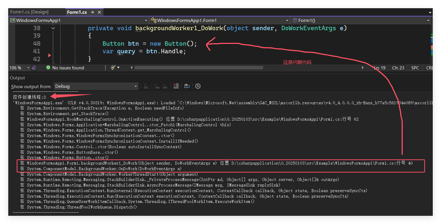This screenshot has width=441, height=224.
Task: Go to next message in Output
Action: 165,86
